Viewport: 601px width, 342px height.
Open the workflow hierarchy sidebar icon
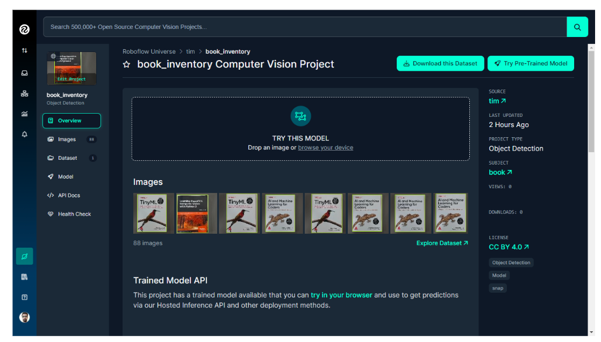click(25, 94)
